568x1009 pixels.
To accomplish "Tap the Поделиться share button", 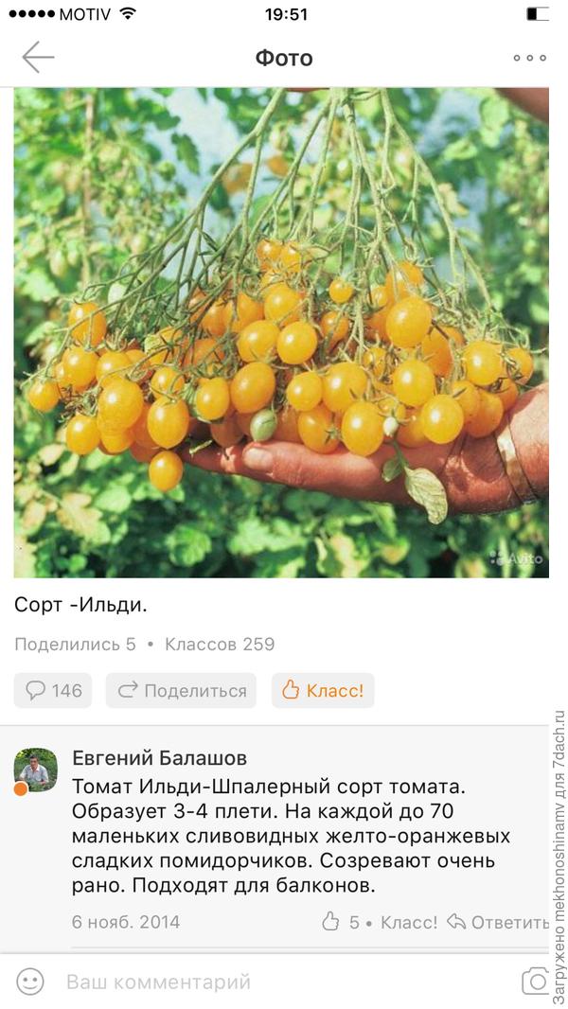I will [x=182, y=690].
